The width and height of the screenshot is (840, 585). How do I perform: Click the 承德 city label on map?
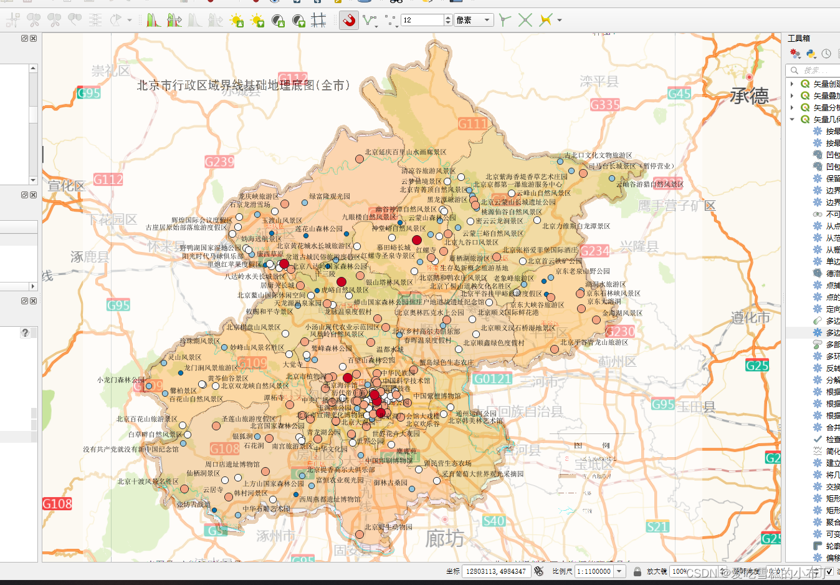click(750, 97)
